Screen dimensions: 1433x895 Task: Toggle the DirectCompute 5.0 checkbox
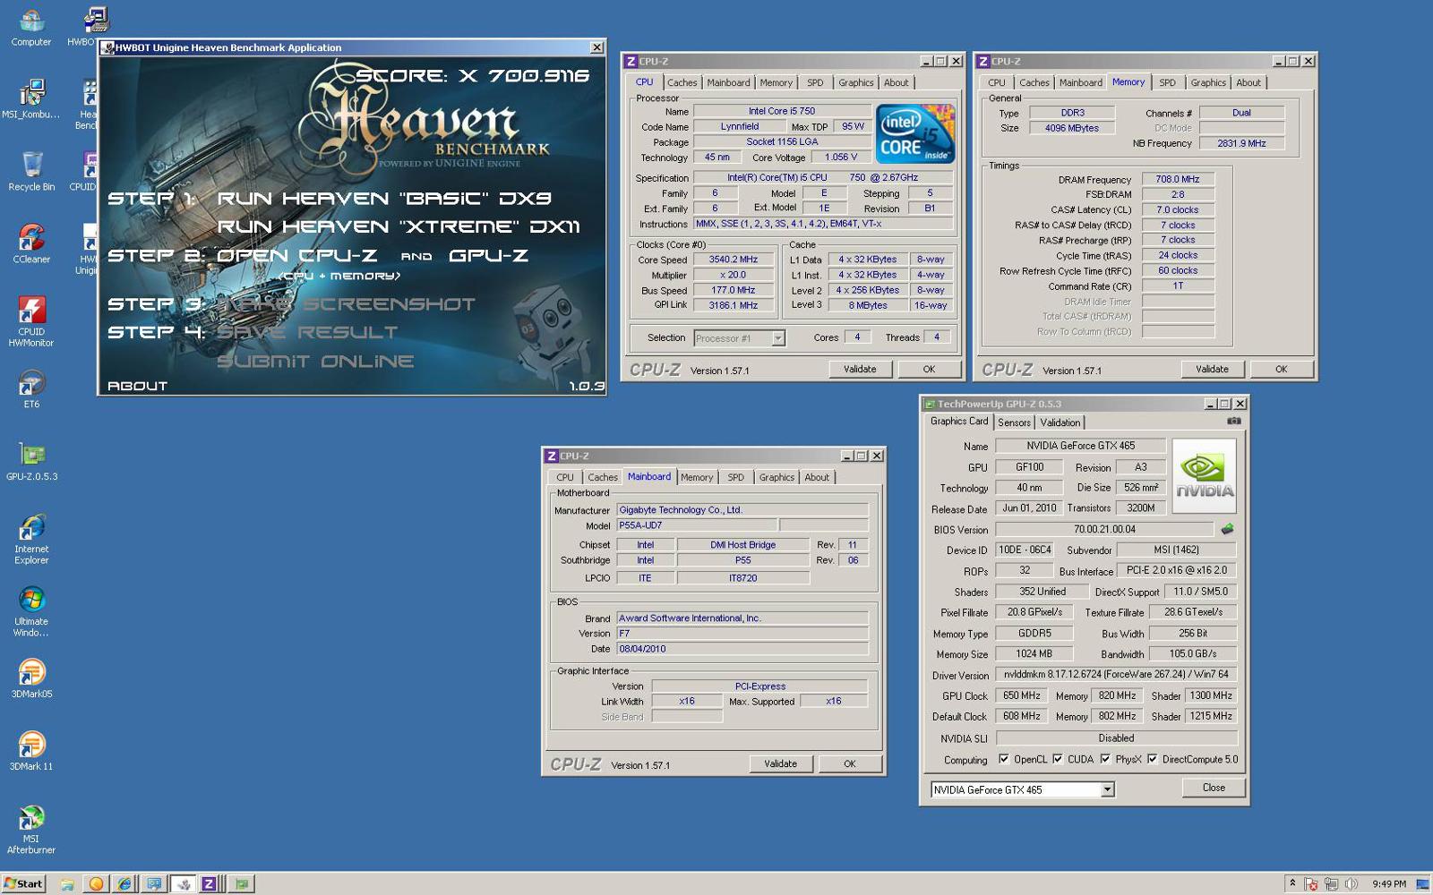[1152, 759]
